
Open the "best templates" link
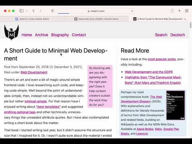(x=48, y=107)
